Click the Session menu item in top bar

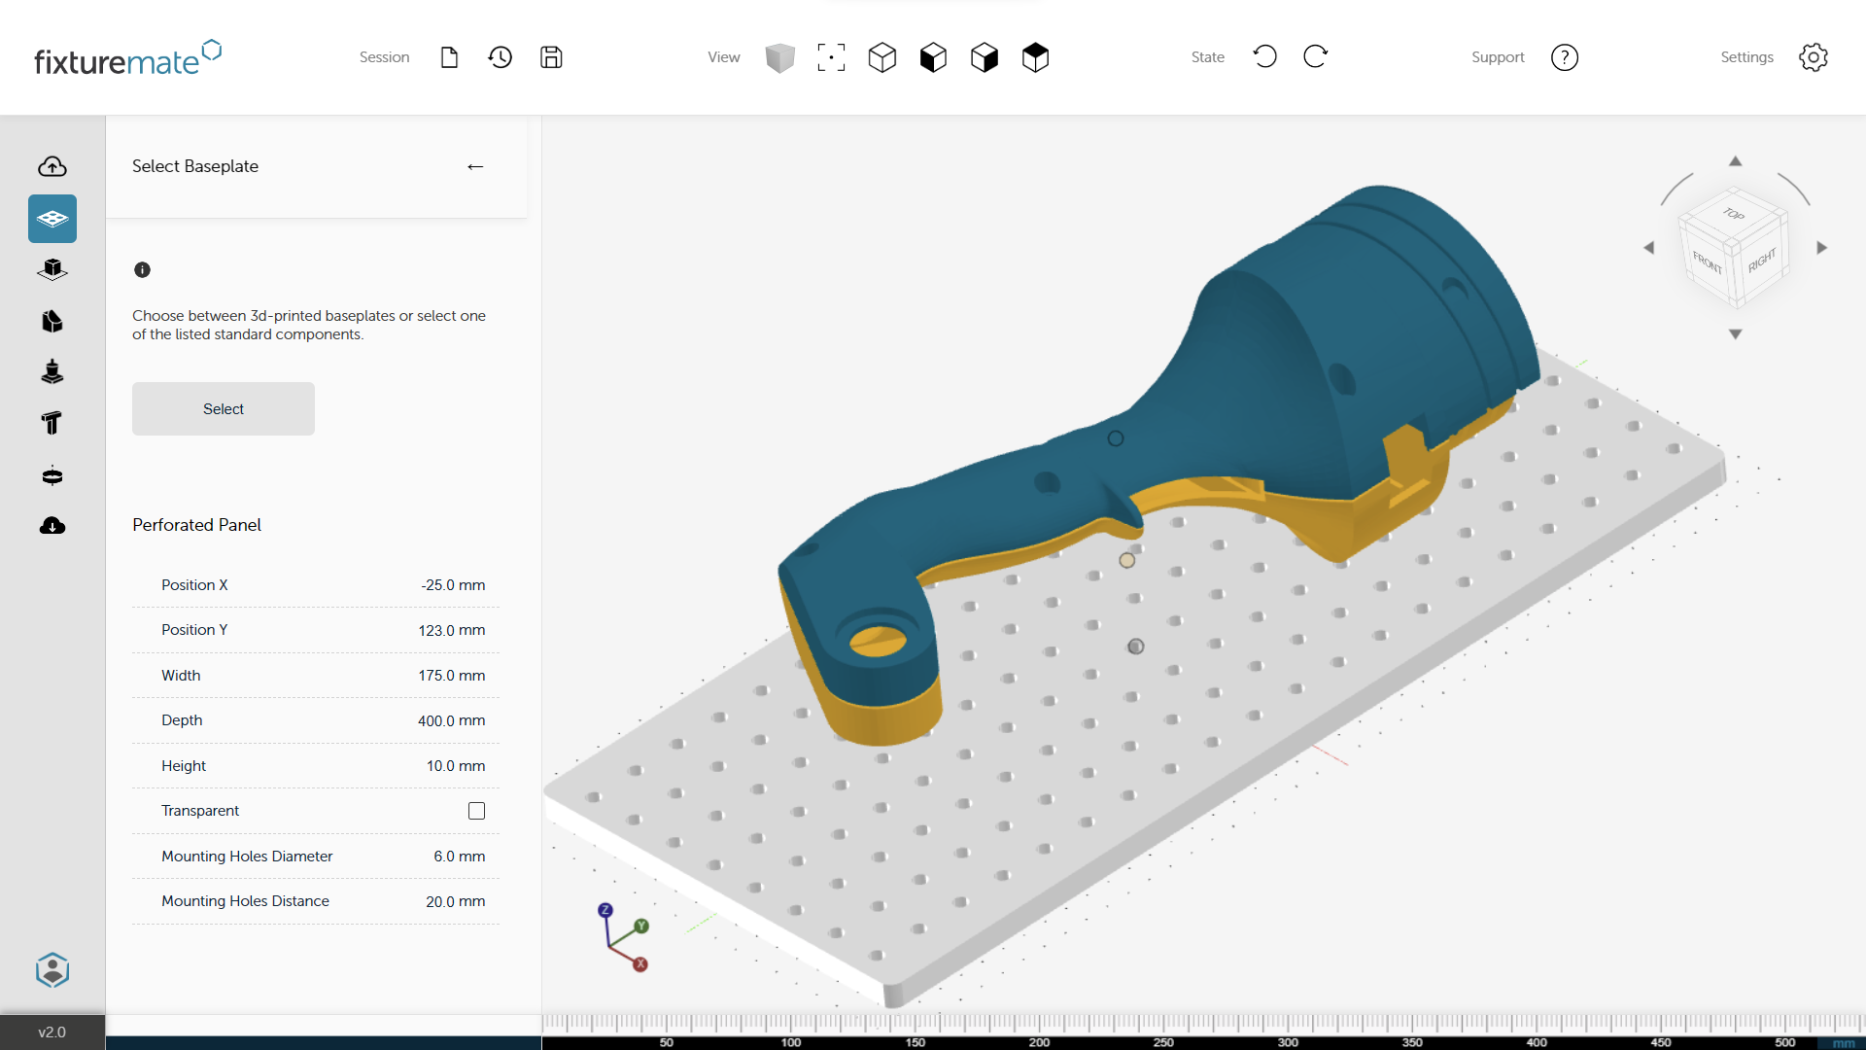coord(383,56)
